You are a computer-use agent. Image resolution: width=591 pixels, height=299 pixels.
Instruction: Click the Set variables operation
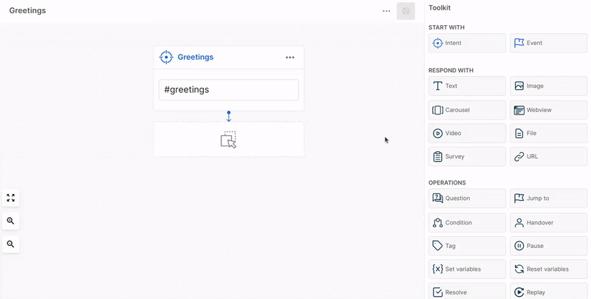click(x=467, y=269)
